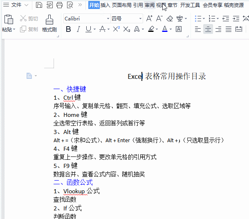Apply the highlight color pen
Screen dimensions: 249x219
pyautogui.click(x=151, y=29)
